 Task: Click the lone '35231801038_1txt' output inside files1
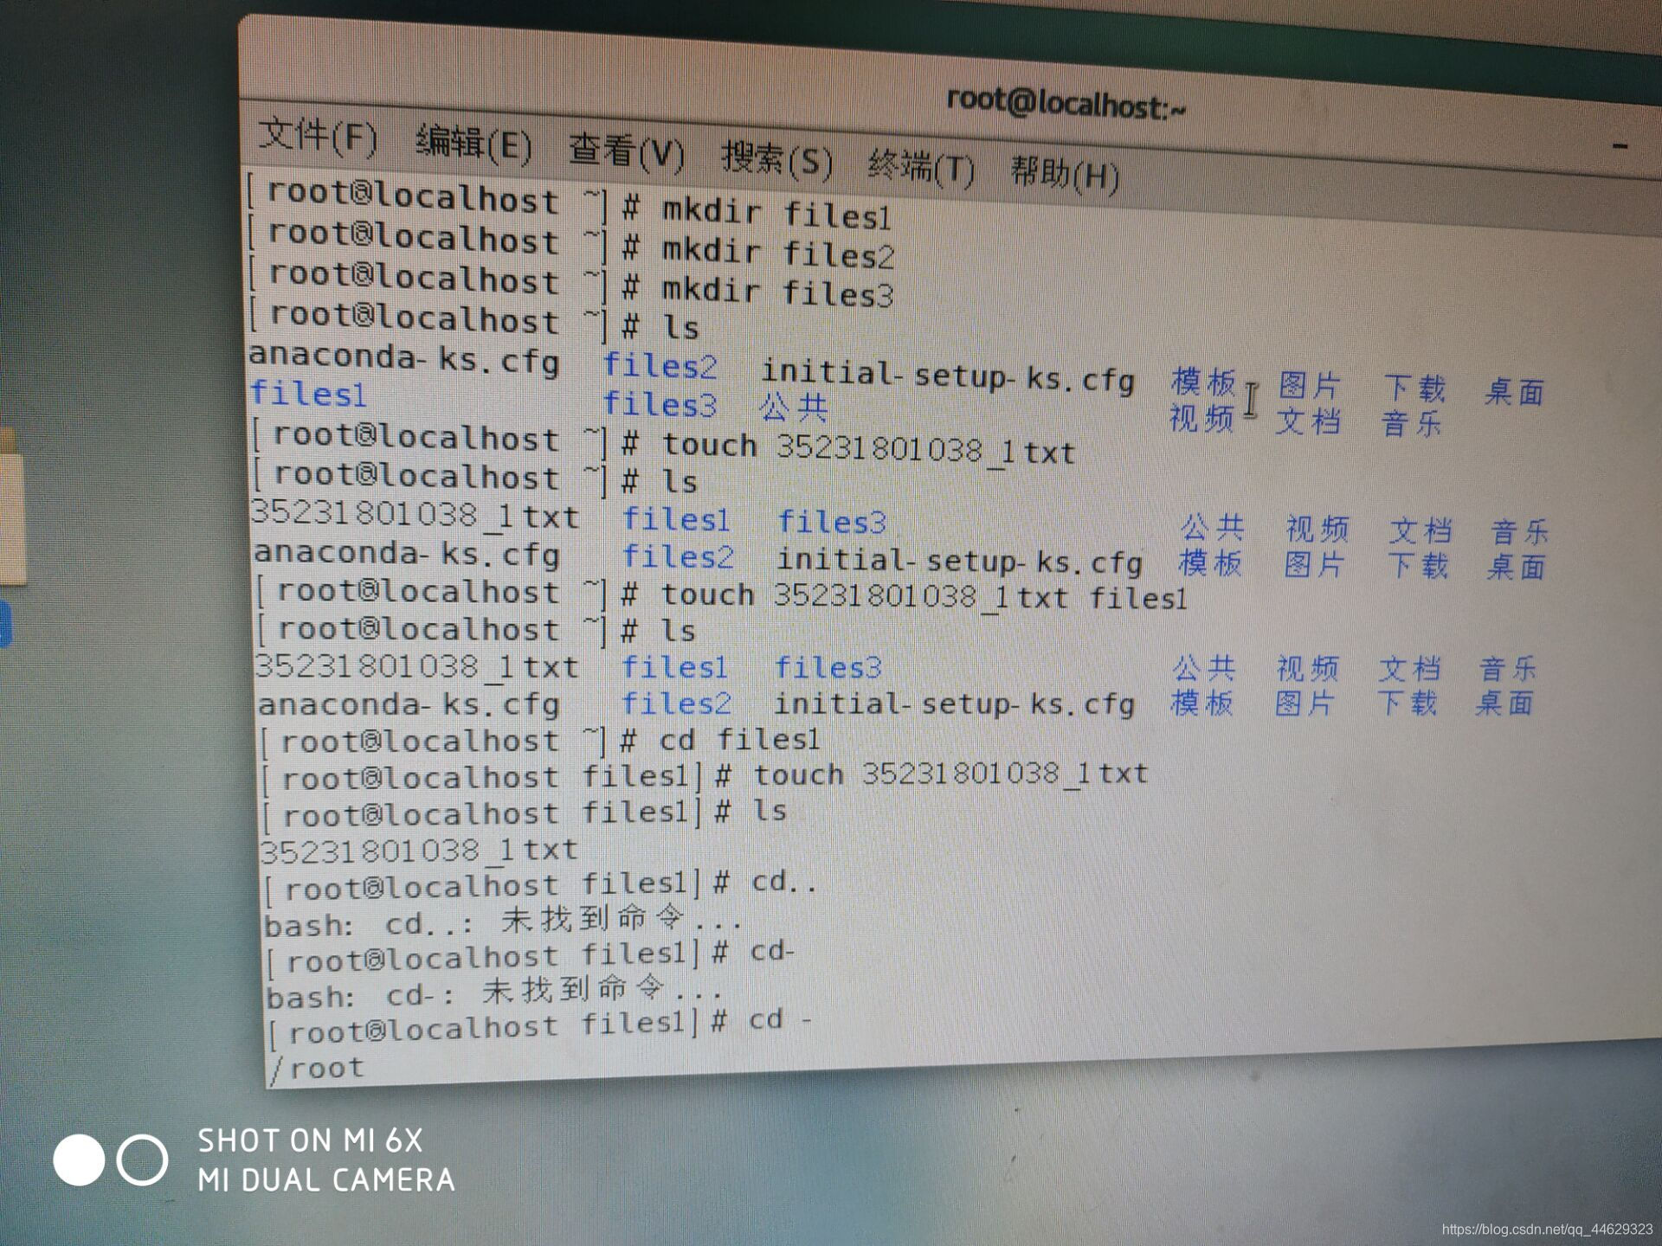[419, 851]
